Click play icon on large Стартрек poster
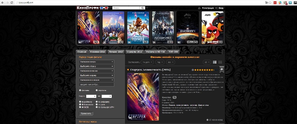 [130, 118]
